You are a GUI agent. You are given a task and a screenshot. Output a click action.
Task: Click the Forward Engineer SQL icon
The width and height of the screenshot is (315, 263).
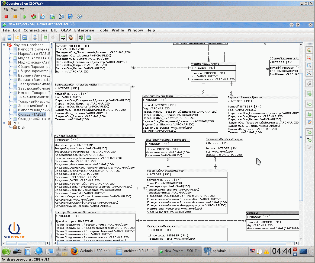pyautogui.click(x=63, y=38)
